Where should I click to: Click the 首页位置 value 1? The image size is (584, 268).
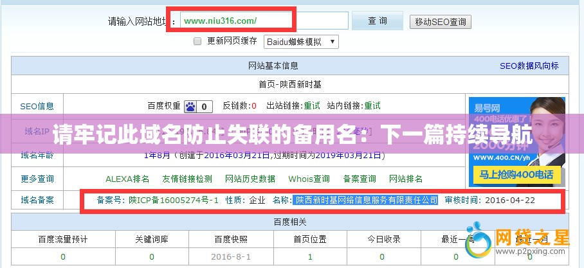pos(310,257)
